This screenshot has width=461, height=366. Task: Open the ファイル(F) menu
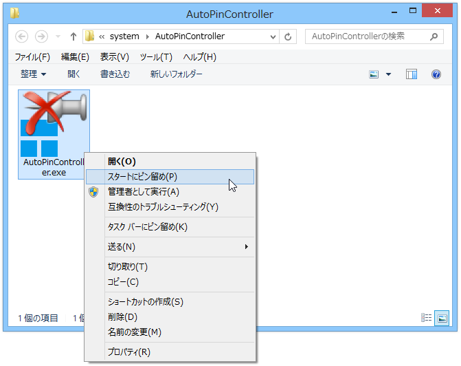[32, 57]
